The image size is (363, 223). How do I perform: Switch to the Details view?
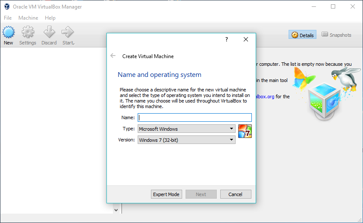pos(302,35)
